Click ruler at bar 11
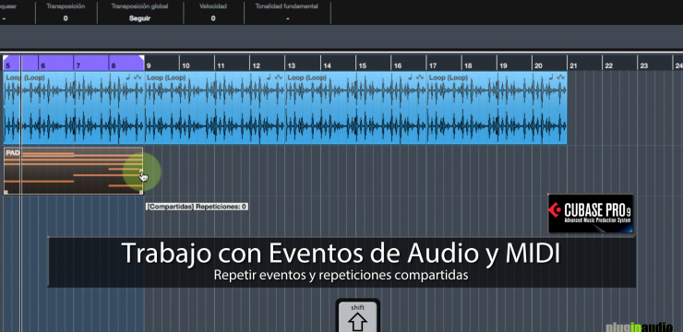Screen dimensions: 683x332 [x=221, y=65]
